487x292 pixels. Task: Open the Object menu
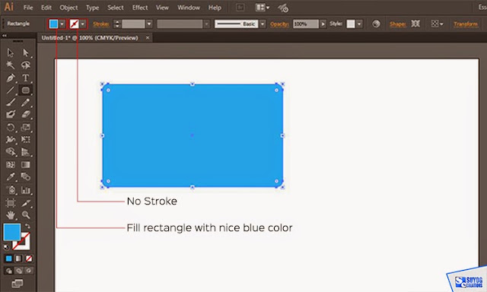[x=68, y=8]
